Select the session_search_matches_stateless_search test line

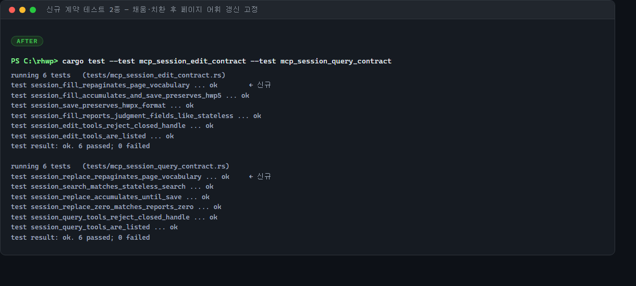tap(112, 187)
